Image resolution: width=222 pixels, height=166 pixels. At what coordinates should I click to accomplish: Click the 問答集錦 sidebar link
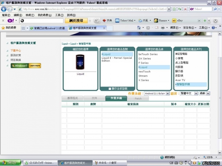click(16, 60)
